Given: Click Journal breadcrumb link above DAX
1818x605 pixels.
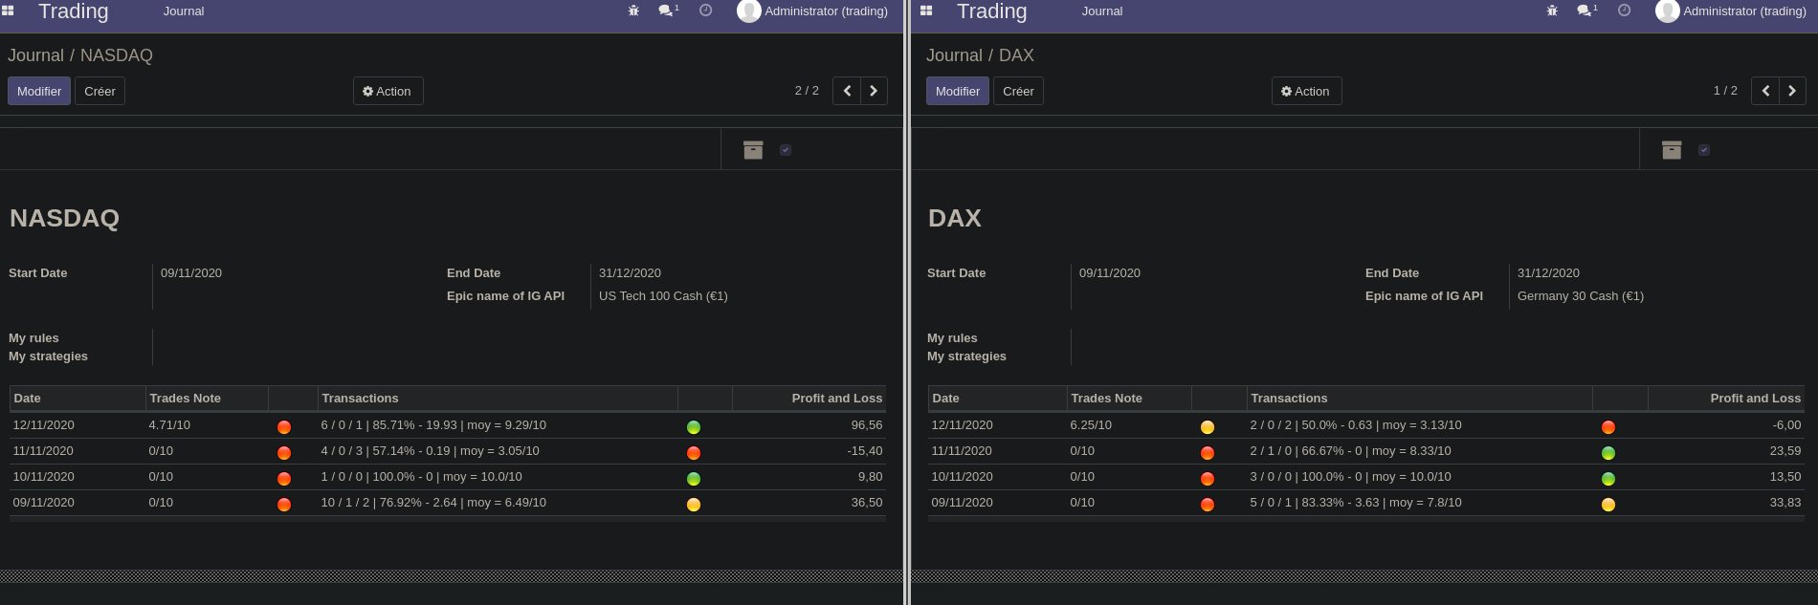Looking at the screenshot, I should tap(954, 55).
